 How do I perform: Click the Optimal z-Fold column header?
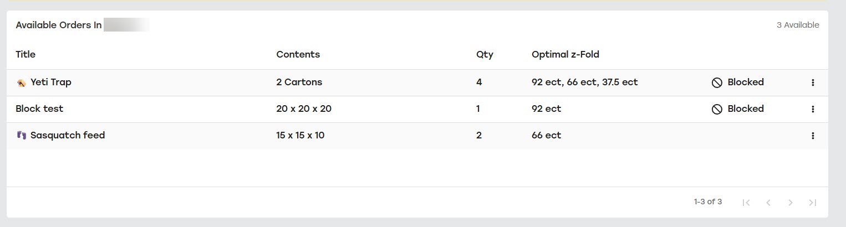tap(565, 54)
